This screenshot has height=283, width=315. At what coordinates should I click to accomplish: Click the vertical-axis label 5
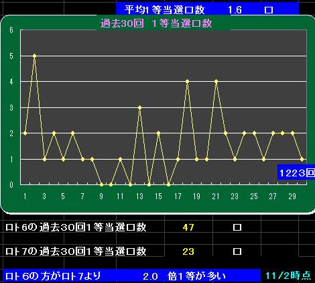point(11,56)
